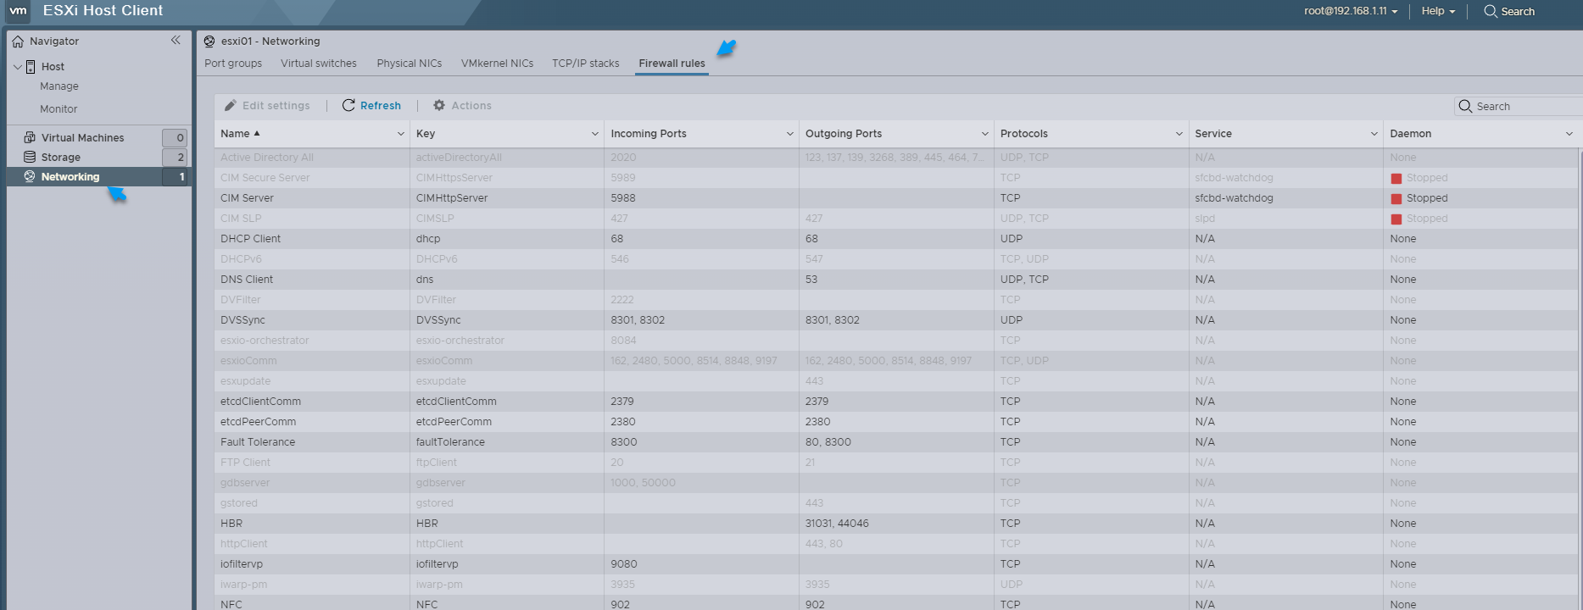The image size is (1583, 610).
Task: Select the Fault Tolerance rule name
Action: pyautogui.click(x=258, y=442)
